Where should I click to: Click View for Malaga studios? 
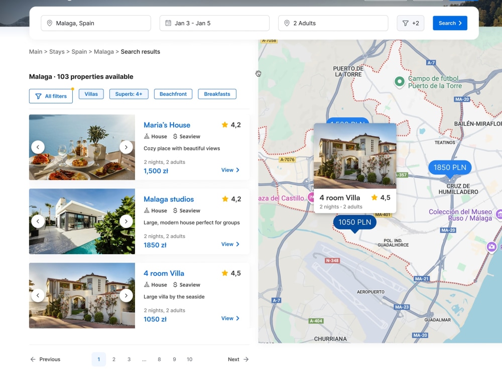[x=230, y=244]
